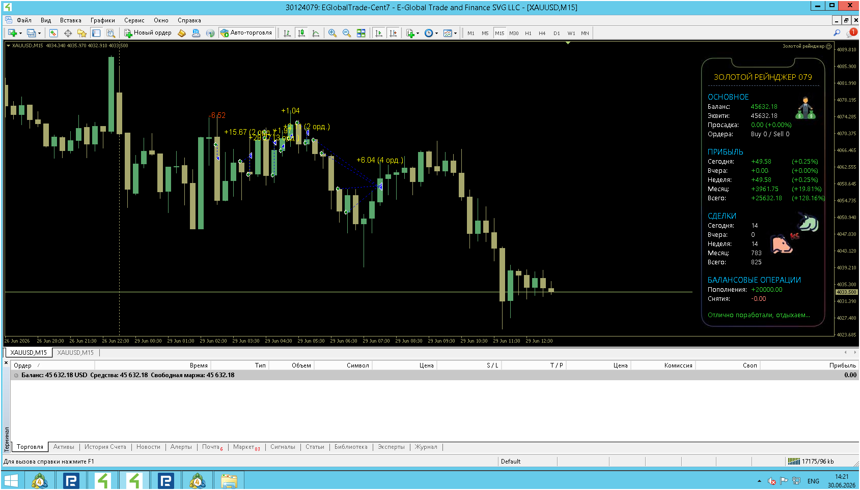Viewport: 860px width, 490px height.
Task: Toggle chart auto scroll icon
Action: (378, 33)
